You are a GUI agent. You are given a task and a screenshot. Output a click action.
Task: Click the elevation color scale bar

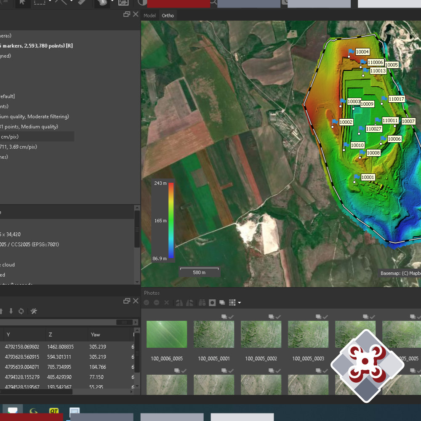tap(171, 221)
